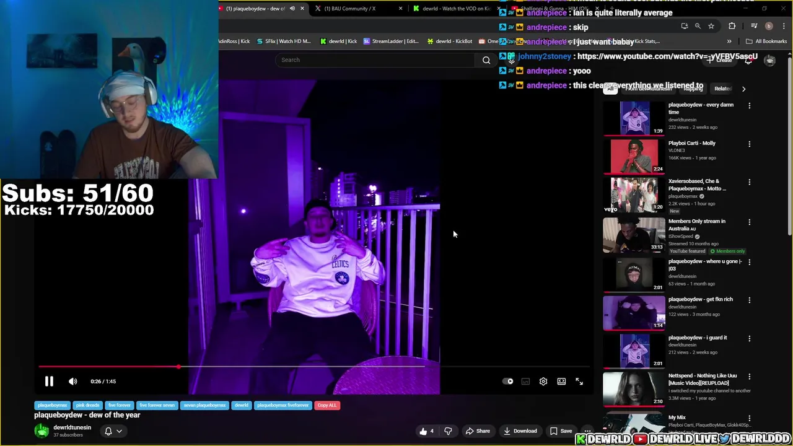This screenshot has width=793, height=446.
Task: Switch to theater mode
Action: point(561,382)
